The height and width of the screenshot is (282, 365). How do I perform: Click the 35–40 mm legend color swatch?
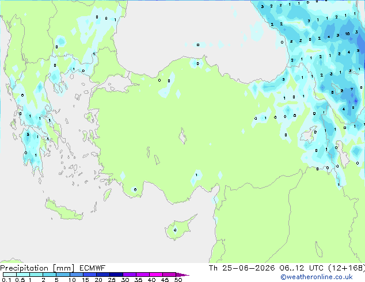pos(143,275)
